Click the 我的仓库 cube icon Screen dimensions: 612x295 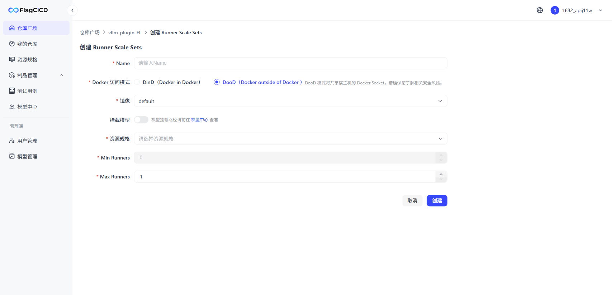(x=12, y=44)
